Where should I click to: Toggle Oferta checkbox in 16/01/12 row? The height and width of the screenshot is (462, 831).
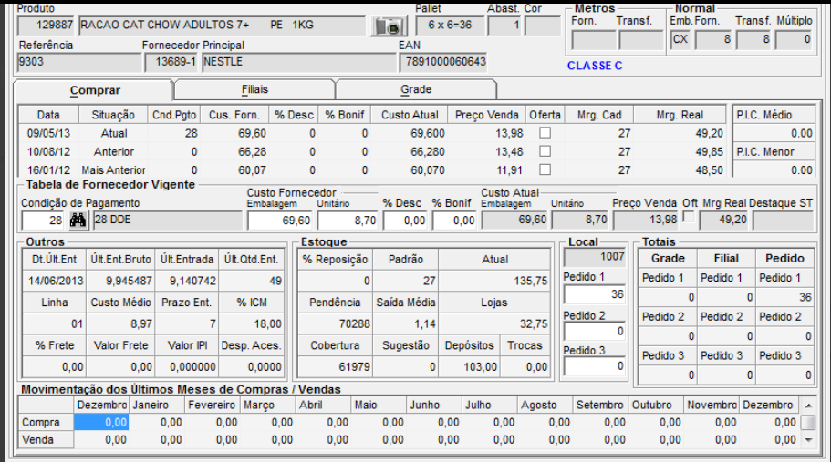pyautogui.click(x=545, y=169)
